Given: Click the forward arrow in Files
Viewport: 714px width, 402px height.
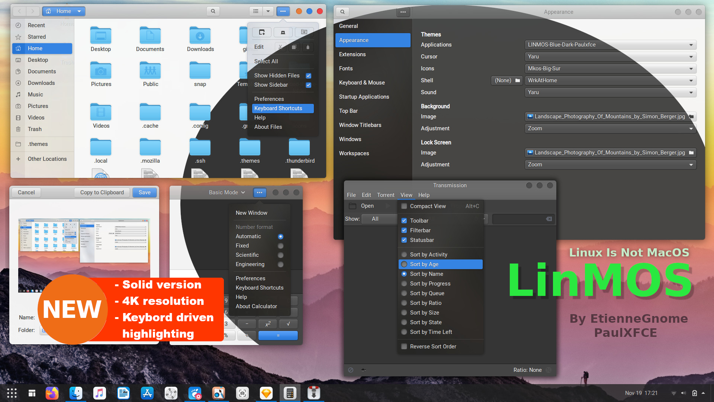Looking at the screenshot, I should [x=33, y=11].
